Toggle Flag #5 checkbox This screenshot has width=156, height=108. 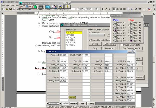click(x=131, y=33)
